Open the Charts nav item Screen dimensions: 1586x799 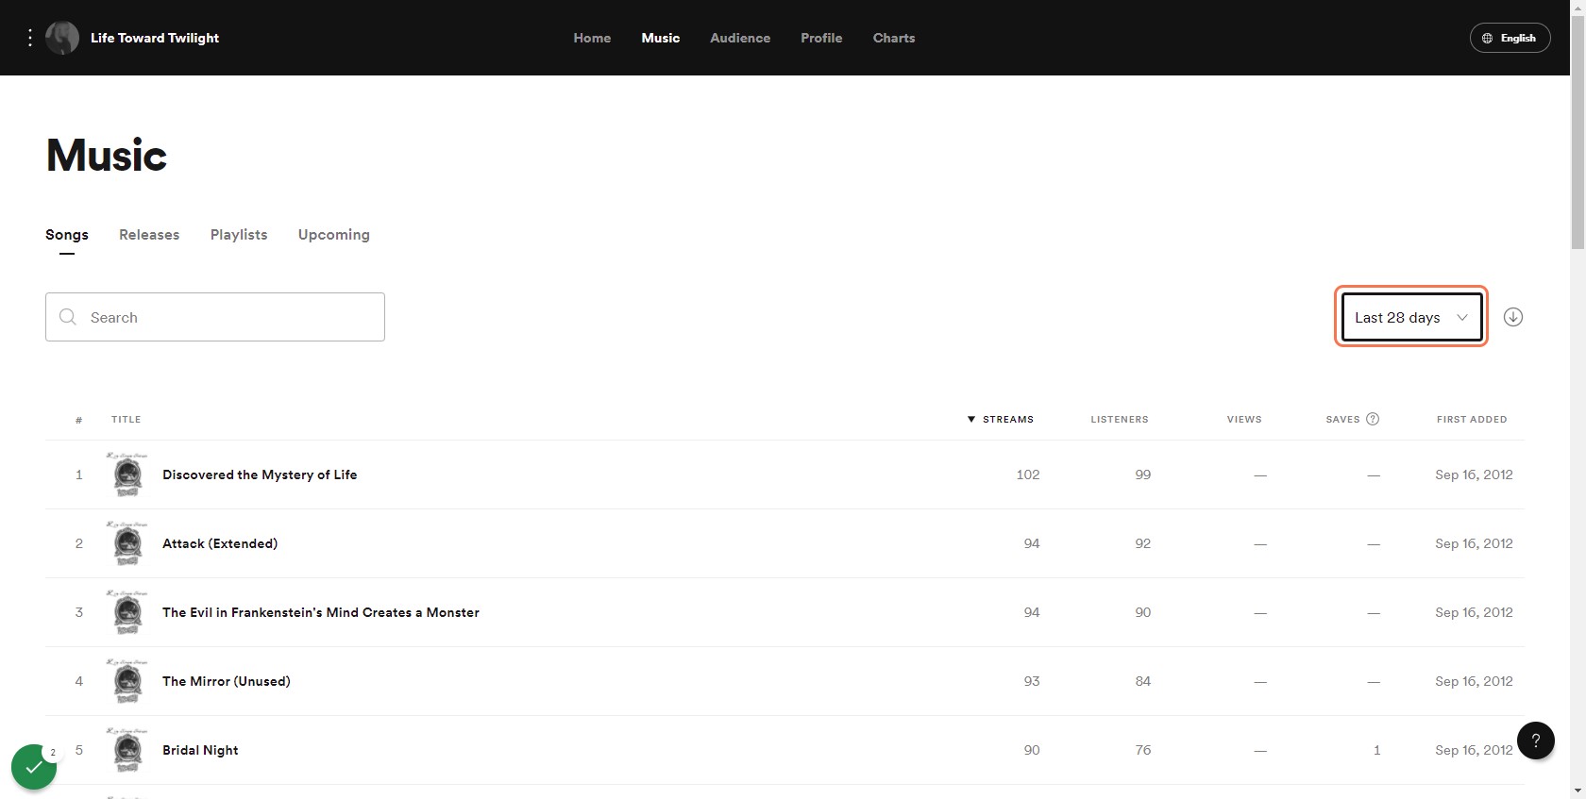[894, 38]
